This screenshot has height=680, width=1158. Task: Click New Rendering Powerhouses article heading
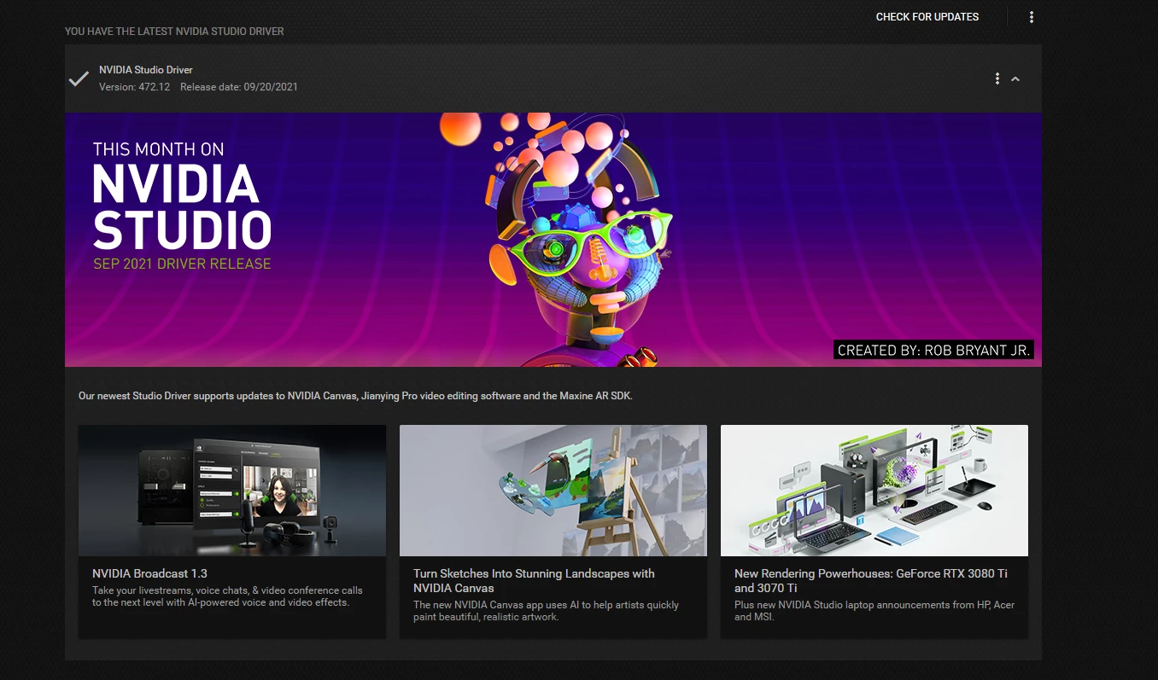[x=871, y=580]
